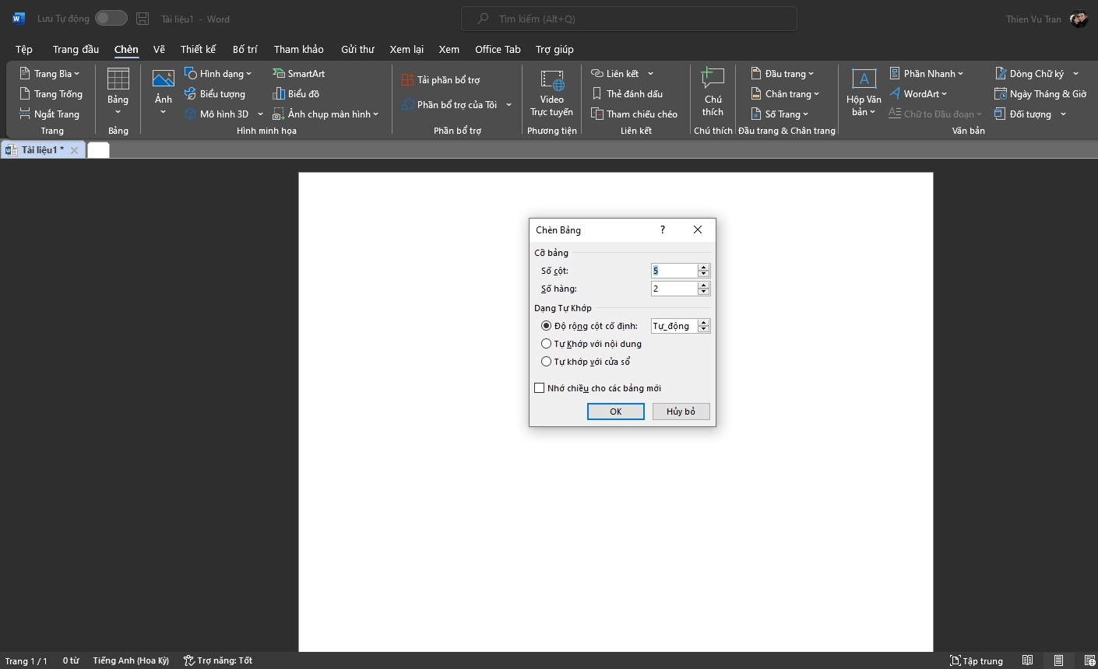
Task: Select Tự khớp với cửa sổ option
Action: click(547, 362)
